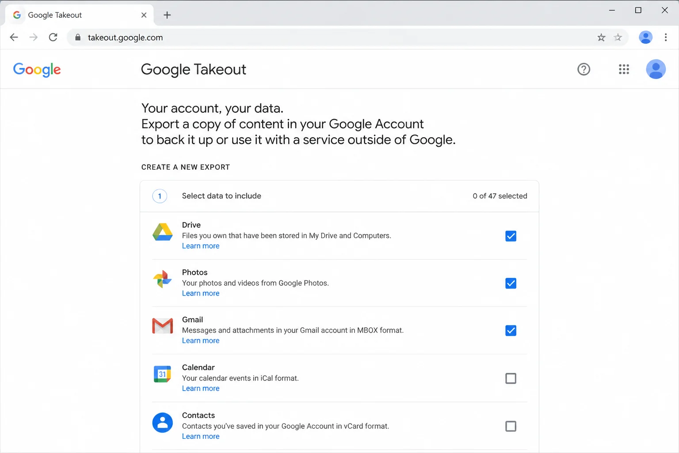Click the Contacts item title
The height and width of the screenshot is (453, 679).
198,415
